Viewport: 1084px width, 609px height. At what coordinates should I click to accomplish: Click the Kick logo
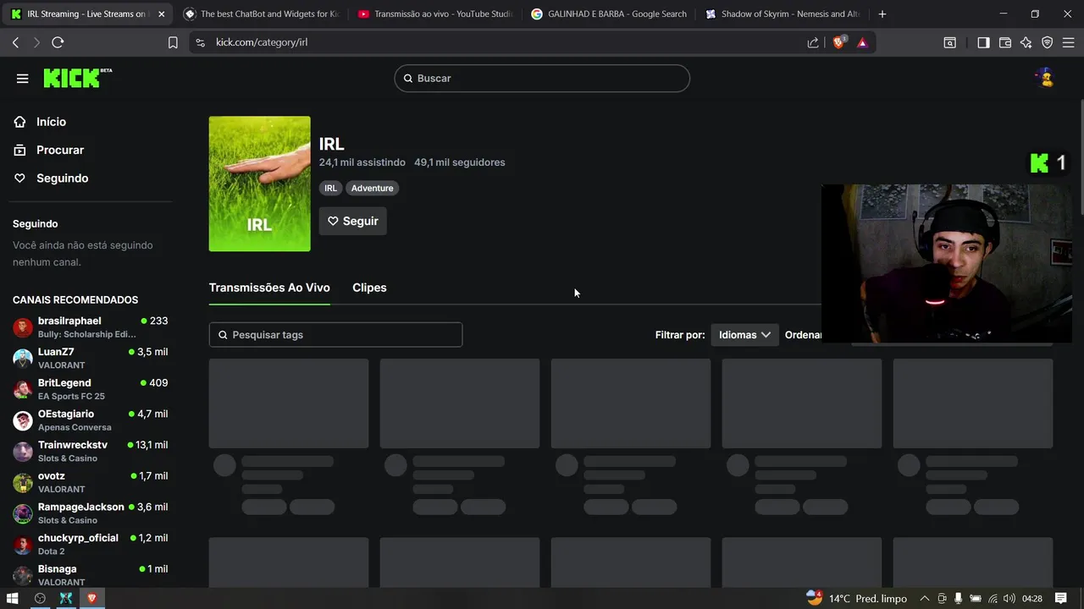pos(77,78)
